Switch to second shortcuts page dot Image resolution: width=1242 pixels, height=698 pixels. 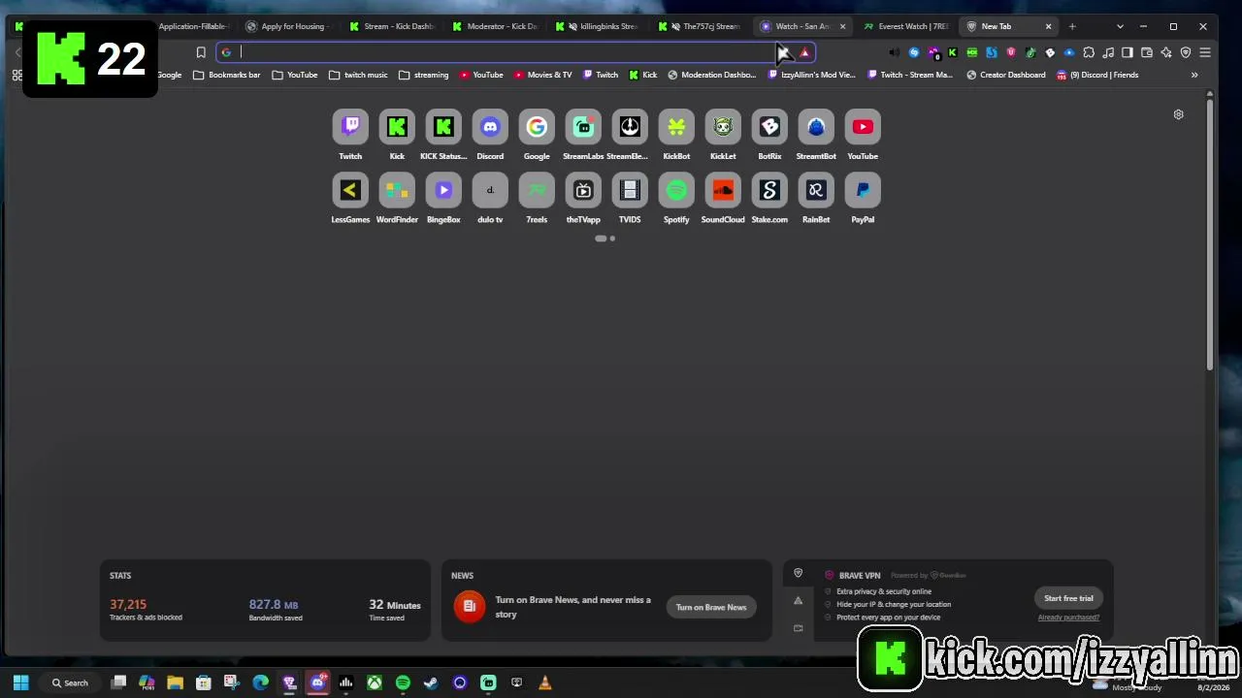pos(612,238)
